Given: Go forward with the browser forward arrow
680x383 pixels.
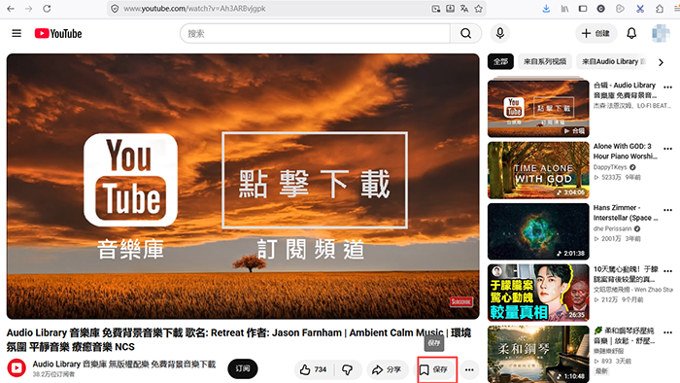Looking at the screenshot, I should click(28, 9).
